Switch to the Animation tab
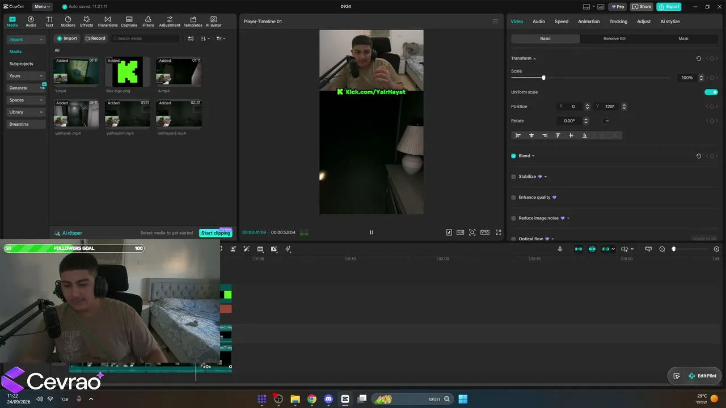This screenshot has width=726, height=408. [x=589, y=22]
